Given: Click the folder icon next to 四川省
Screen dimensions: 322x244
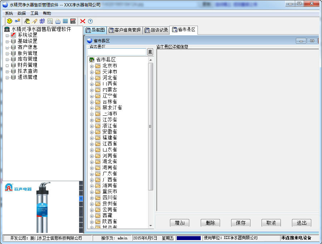Looking at the screenshot, I should coord(98,198).
